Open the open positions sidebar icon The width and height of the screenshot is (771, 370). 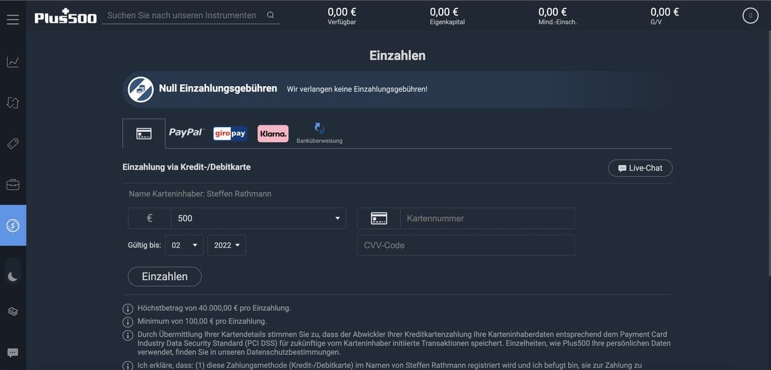point(13,103)
